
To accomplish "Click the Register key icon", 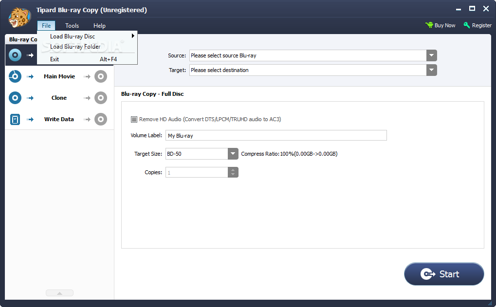I will (467, 25).
